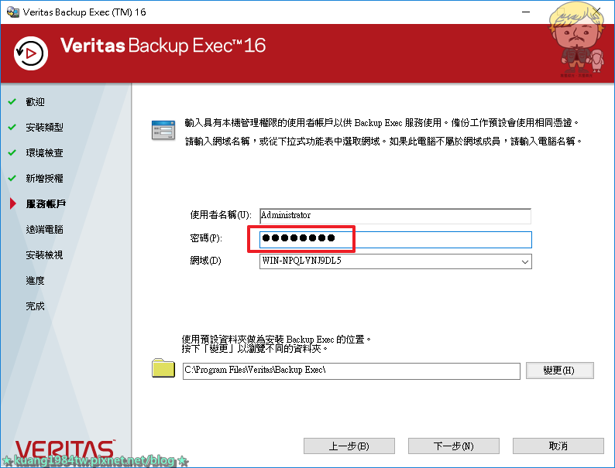Select the 安裝檢視 step in sidebar
This screenshot has width=615, height=468.
pos(44,255)
